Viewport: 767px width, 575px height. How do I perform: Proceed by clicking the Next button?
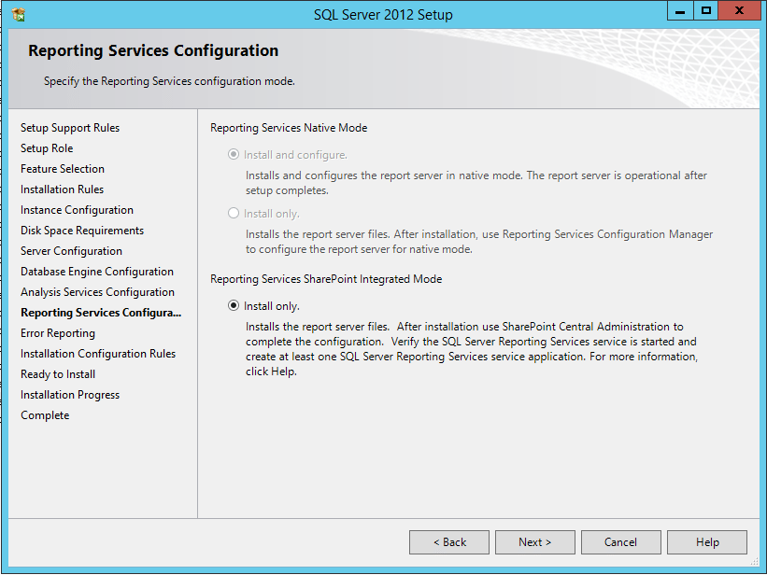point(534,542)
